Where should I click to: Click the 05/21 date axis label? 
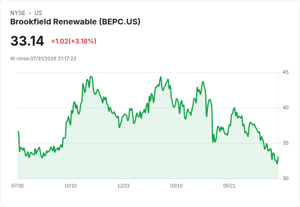tap(229, 185)
